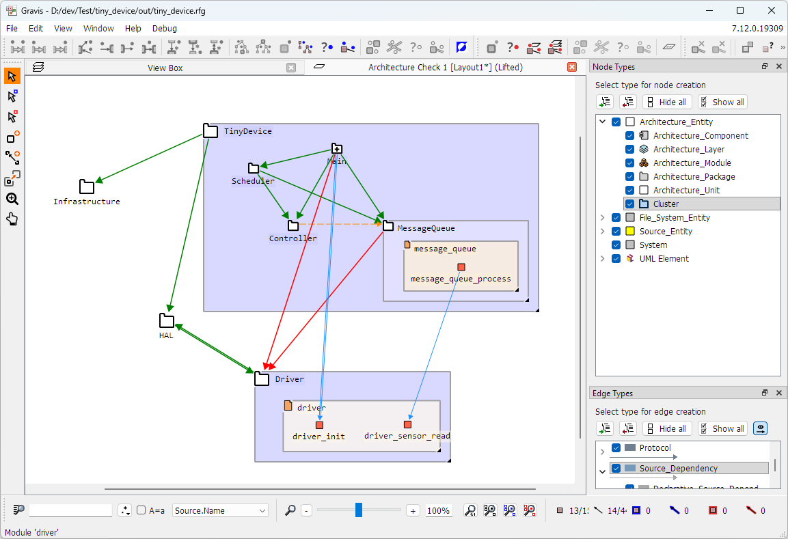Click zoom to 1:1 magnifier icon
The height and width of the screenshot is (539, 788).
470,510
